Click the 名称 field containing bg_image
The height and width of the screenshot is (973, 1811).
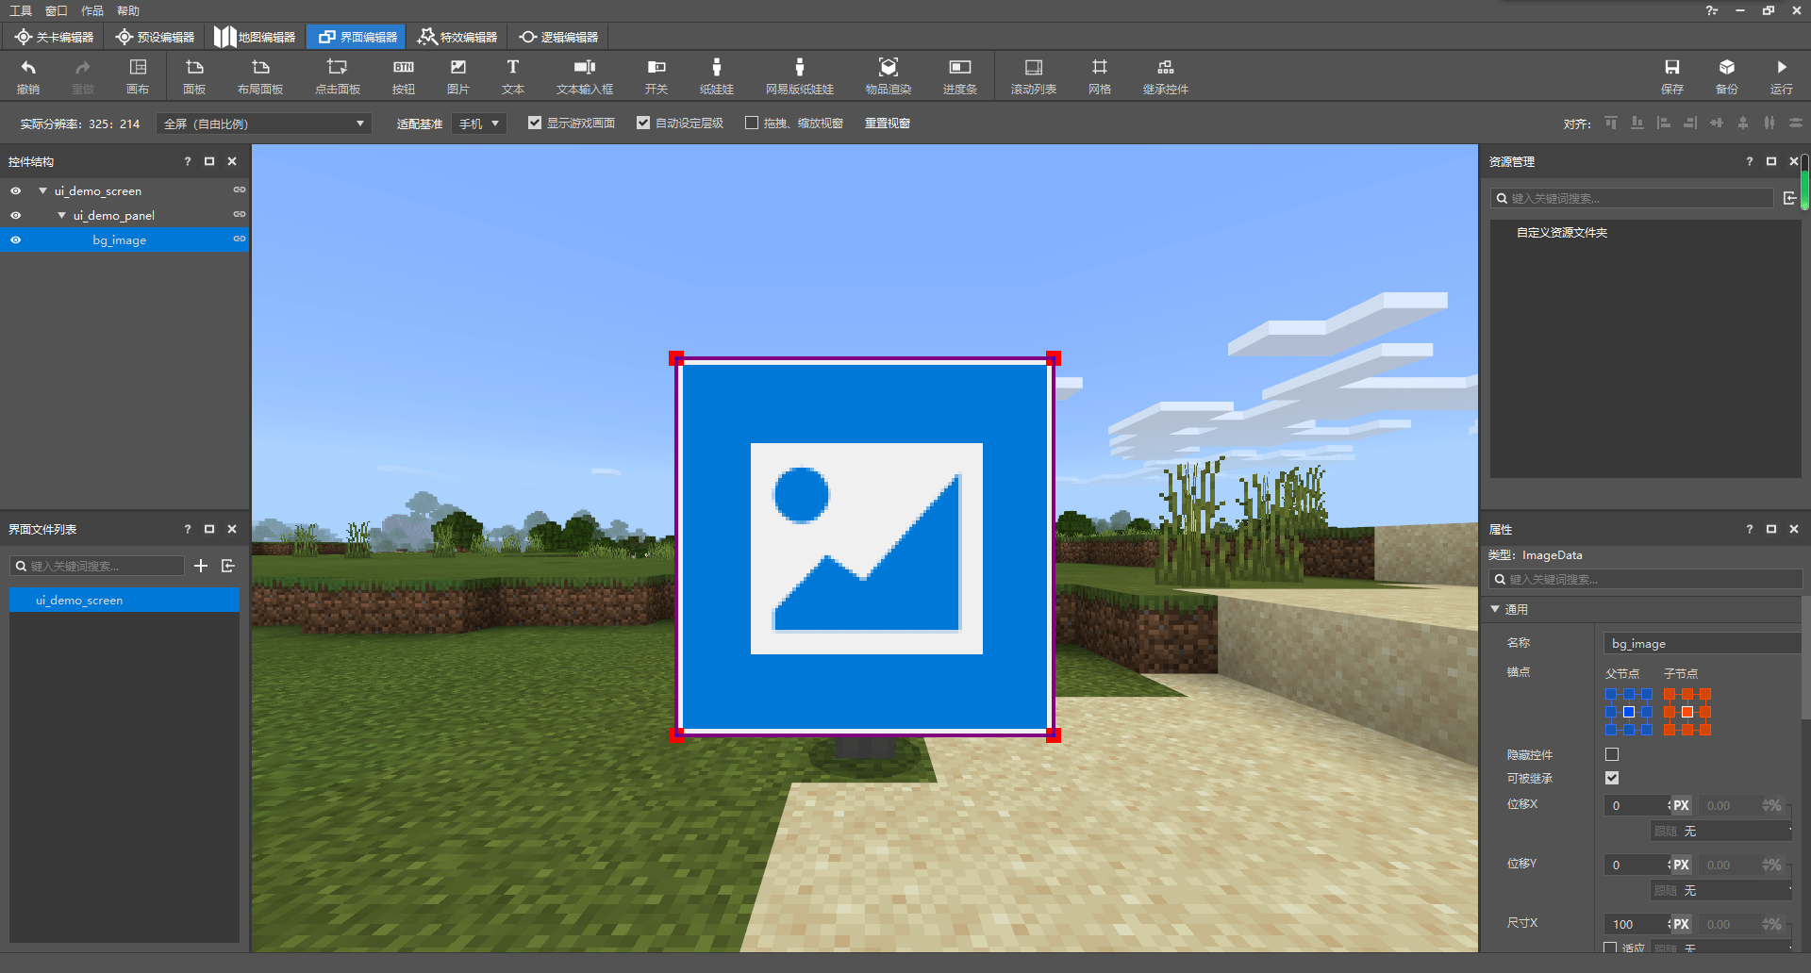1703,643
